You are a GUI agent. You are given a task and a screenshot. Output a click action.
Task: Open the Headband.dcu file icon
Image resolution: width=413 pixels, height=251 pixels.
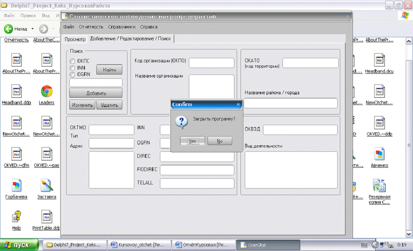[379, 60]
